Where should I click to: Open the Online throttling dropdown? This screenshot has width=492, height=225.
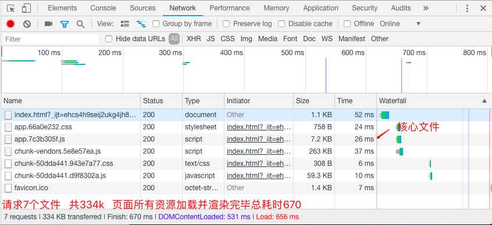(x=400, y=24)
